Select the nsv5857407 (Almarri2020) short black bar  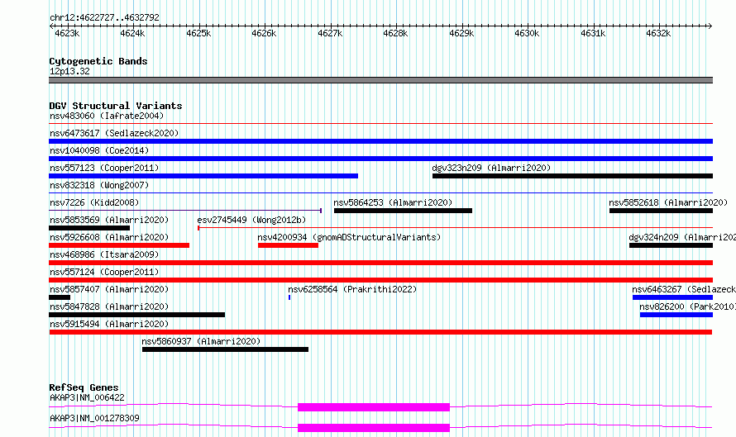pos(60,297)
